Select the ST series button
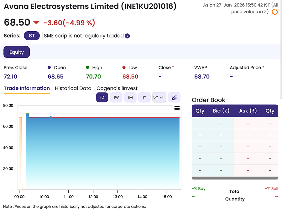 click(x=32, y=36)
